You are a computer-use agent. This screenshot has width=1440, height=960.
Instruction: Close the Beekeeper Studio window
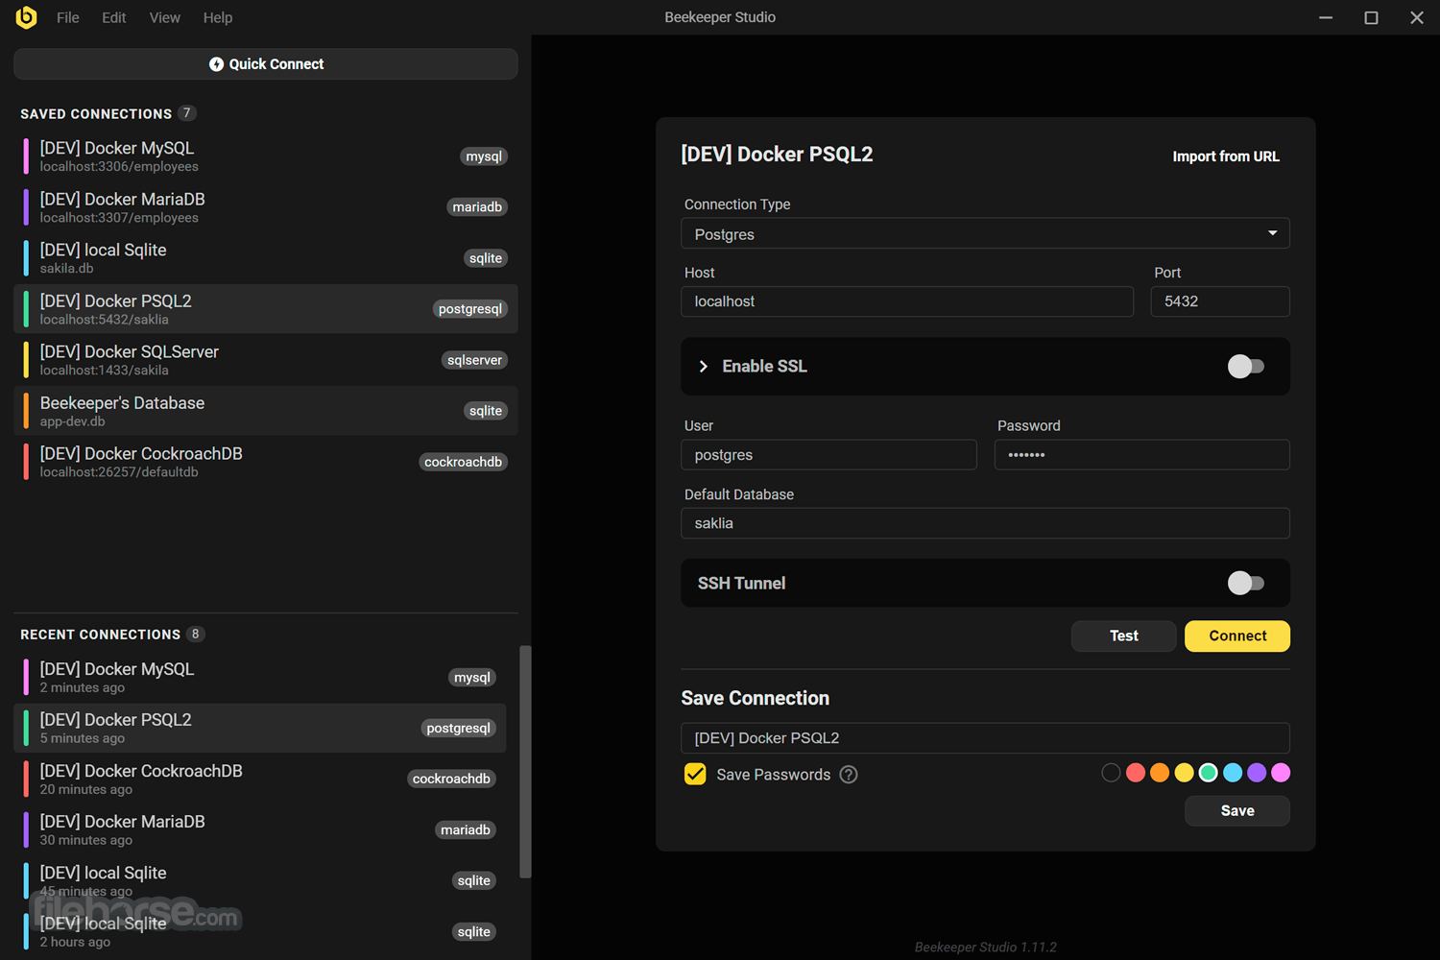point(1417,17)
